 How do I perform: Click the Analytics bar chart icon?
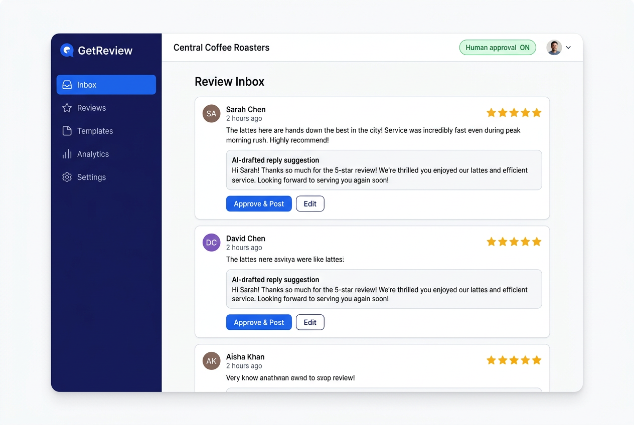[x=67, y=154]
